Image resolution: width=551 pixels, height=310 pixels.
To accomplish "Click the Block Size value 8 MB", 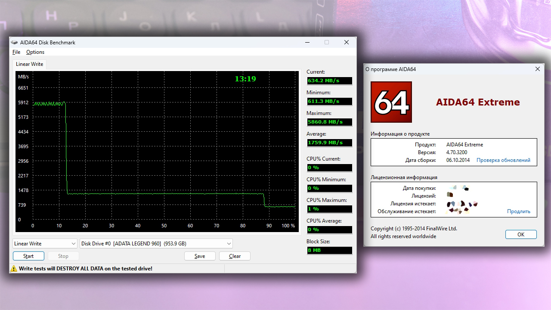I will (329, 251).
